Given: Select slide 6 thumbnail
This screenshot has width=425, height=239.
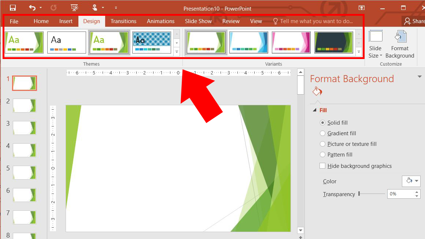Looking at the screenshot, I should 25,195.
